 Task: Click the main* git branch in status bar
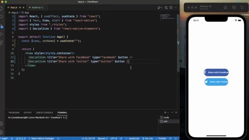(x=4, y=138)
